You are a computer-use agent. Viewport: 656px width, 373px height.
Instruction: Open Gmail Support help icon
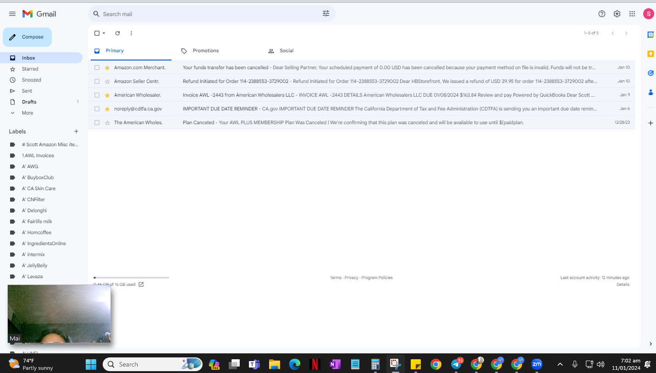pyautogui.click(x=602, y=14)
